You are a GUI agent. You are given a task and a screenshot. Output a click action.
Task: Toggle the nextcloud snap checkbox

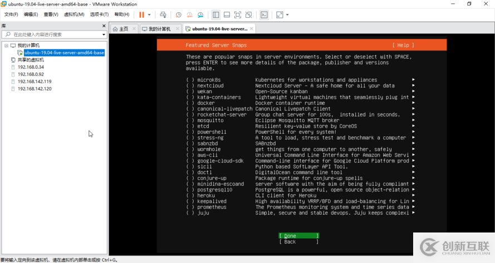click(x=190, y=85)
